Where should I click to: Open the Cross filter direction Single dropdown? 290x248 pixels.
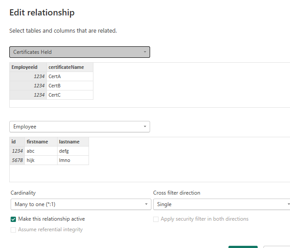pyautogui.click(x=221, y=204)
